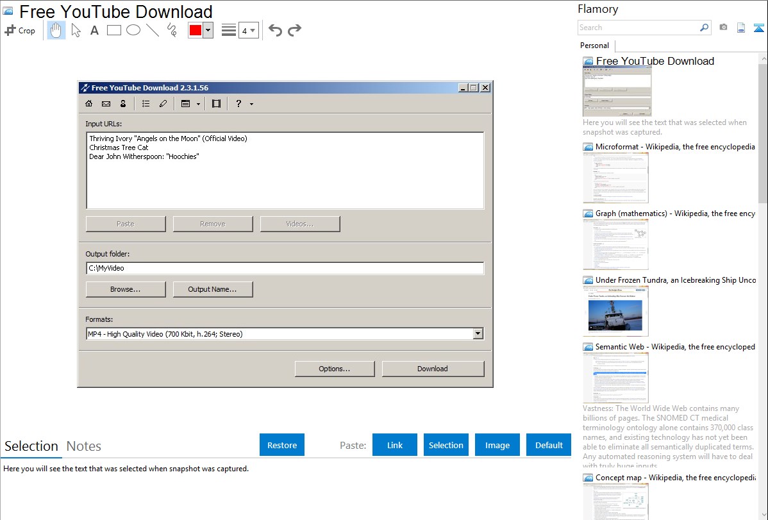Activate the hand pan tool

[56, 30]
